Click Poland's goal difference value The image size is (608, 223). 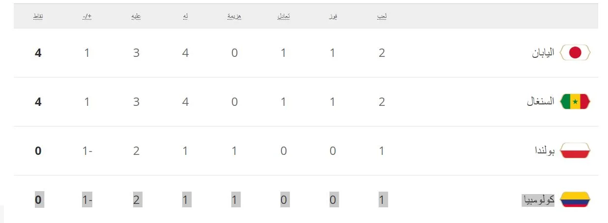coord(87,151)
